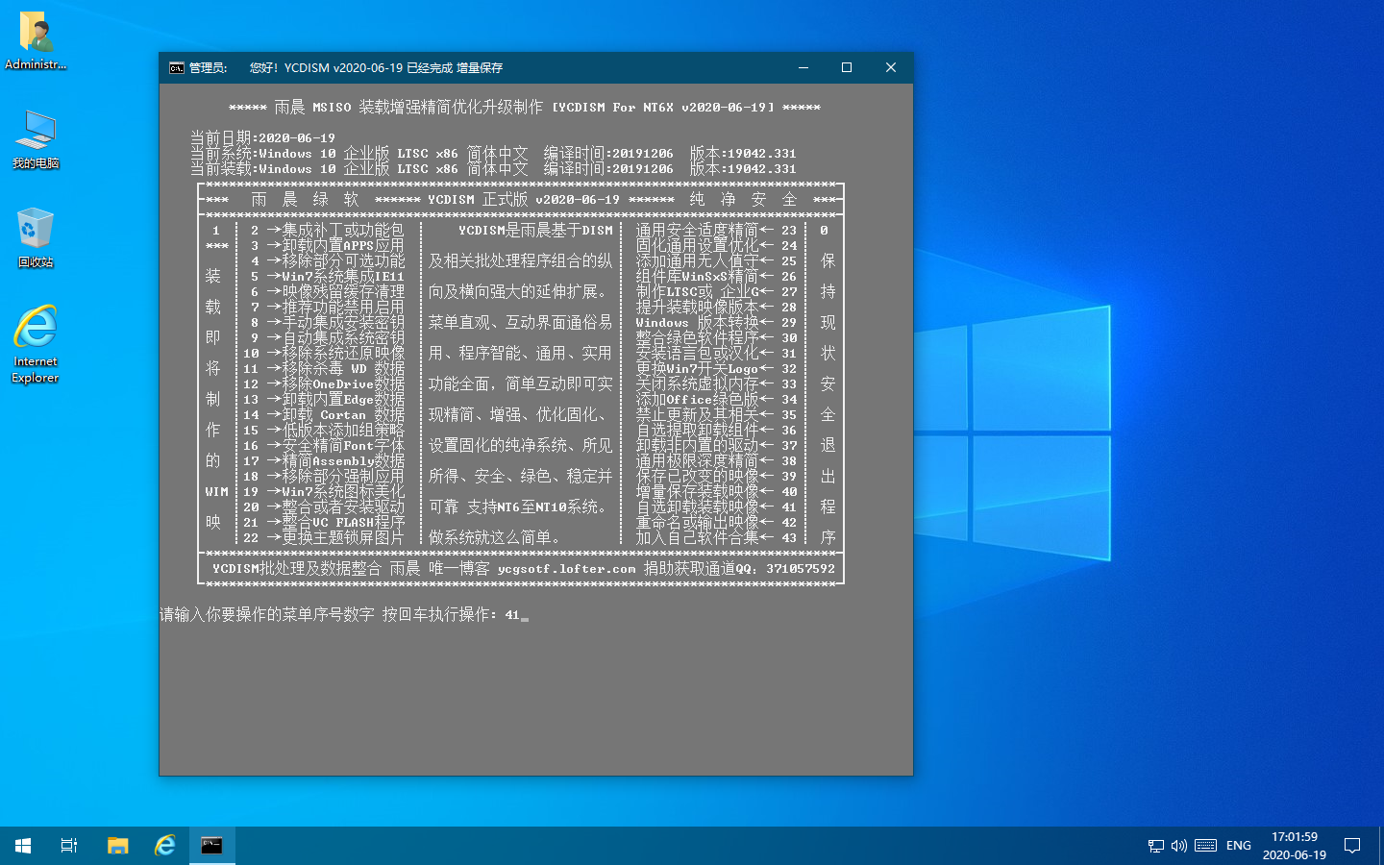Click menu line 16 安全精简Font字体

tap(324, 446)
